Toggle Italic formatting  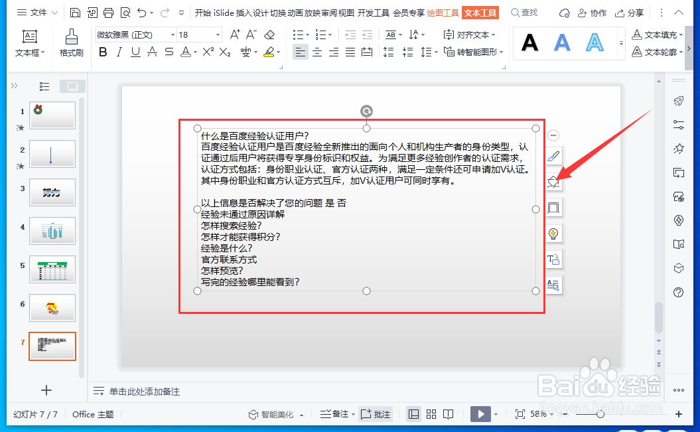point(119,52)
